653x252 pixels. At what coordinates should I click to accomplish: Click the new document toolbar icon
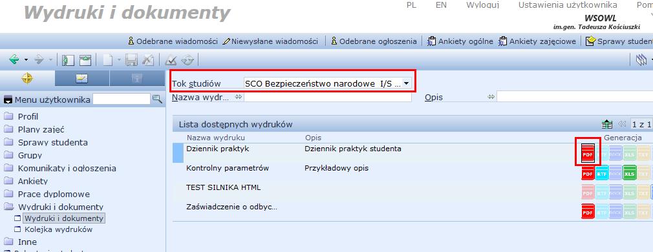tap(108, 60)
